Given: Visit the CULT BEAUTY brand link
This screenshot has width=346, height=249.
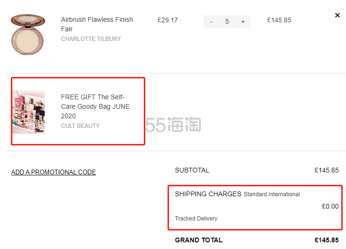Looking at the screenshot, I should [80, 126].
